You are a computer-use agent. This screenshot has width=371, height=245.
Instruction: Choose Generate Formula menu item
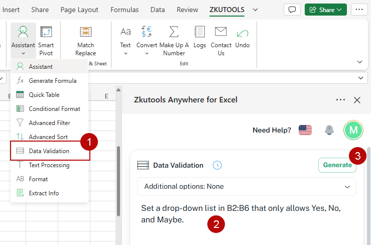click(x=50, y=81)
